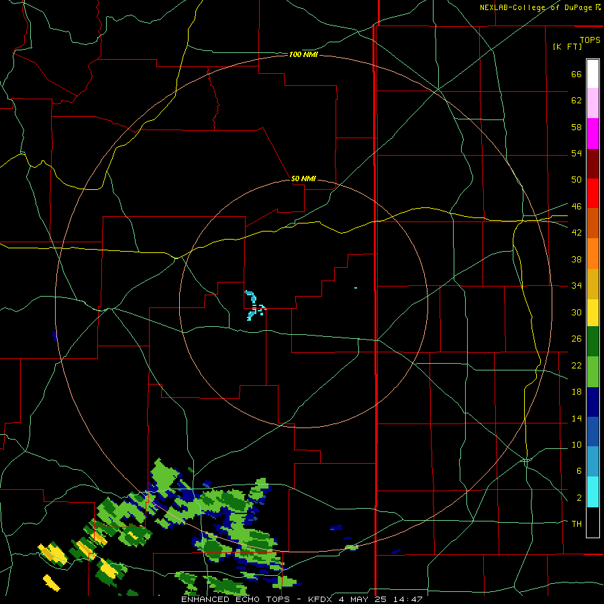Click the legend value "66"
The height and width of the screenshot is (604, 604).
(x=576, y=74)
